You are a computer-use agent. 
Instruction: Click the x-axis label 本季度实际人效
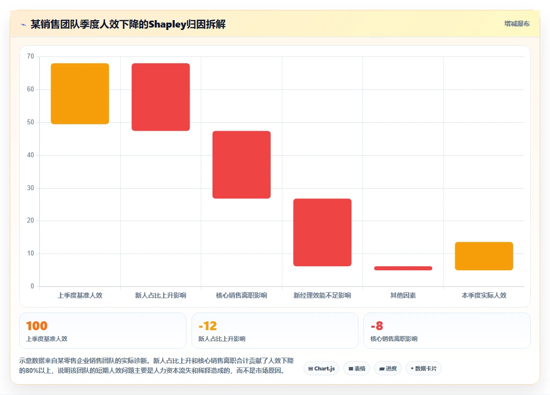(x=484, y=295)
